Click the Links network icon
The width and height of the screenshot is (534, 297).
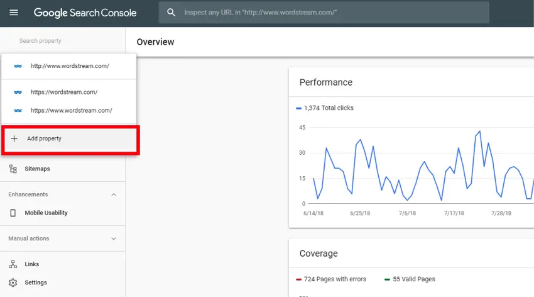point(13,264)
